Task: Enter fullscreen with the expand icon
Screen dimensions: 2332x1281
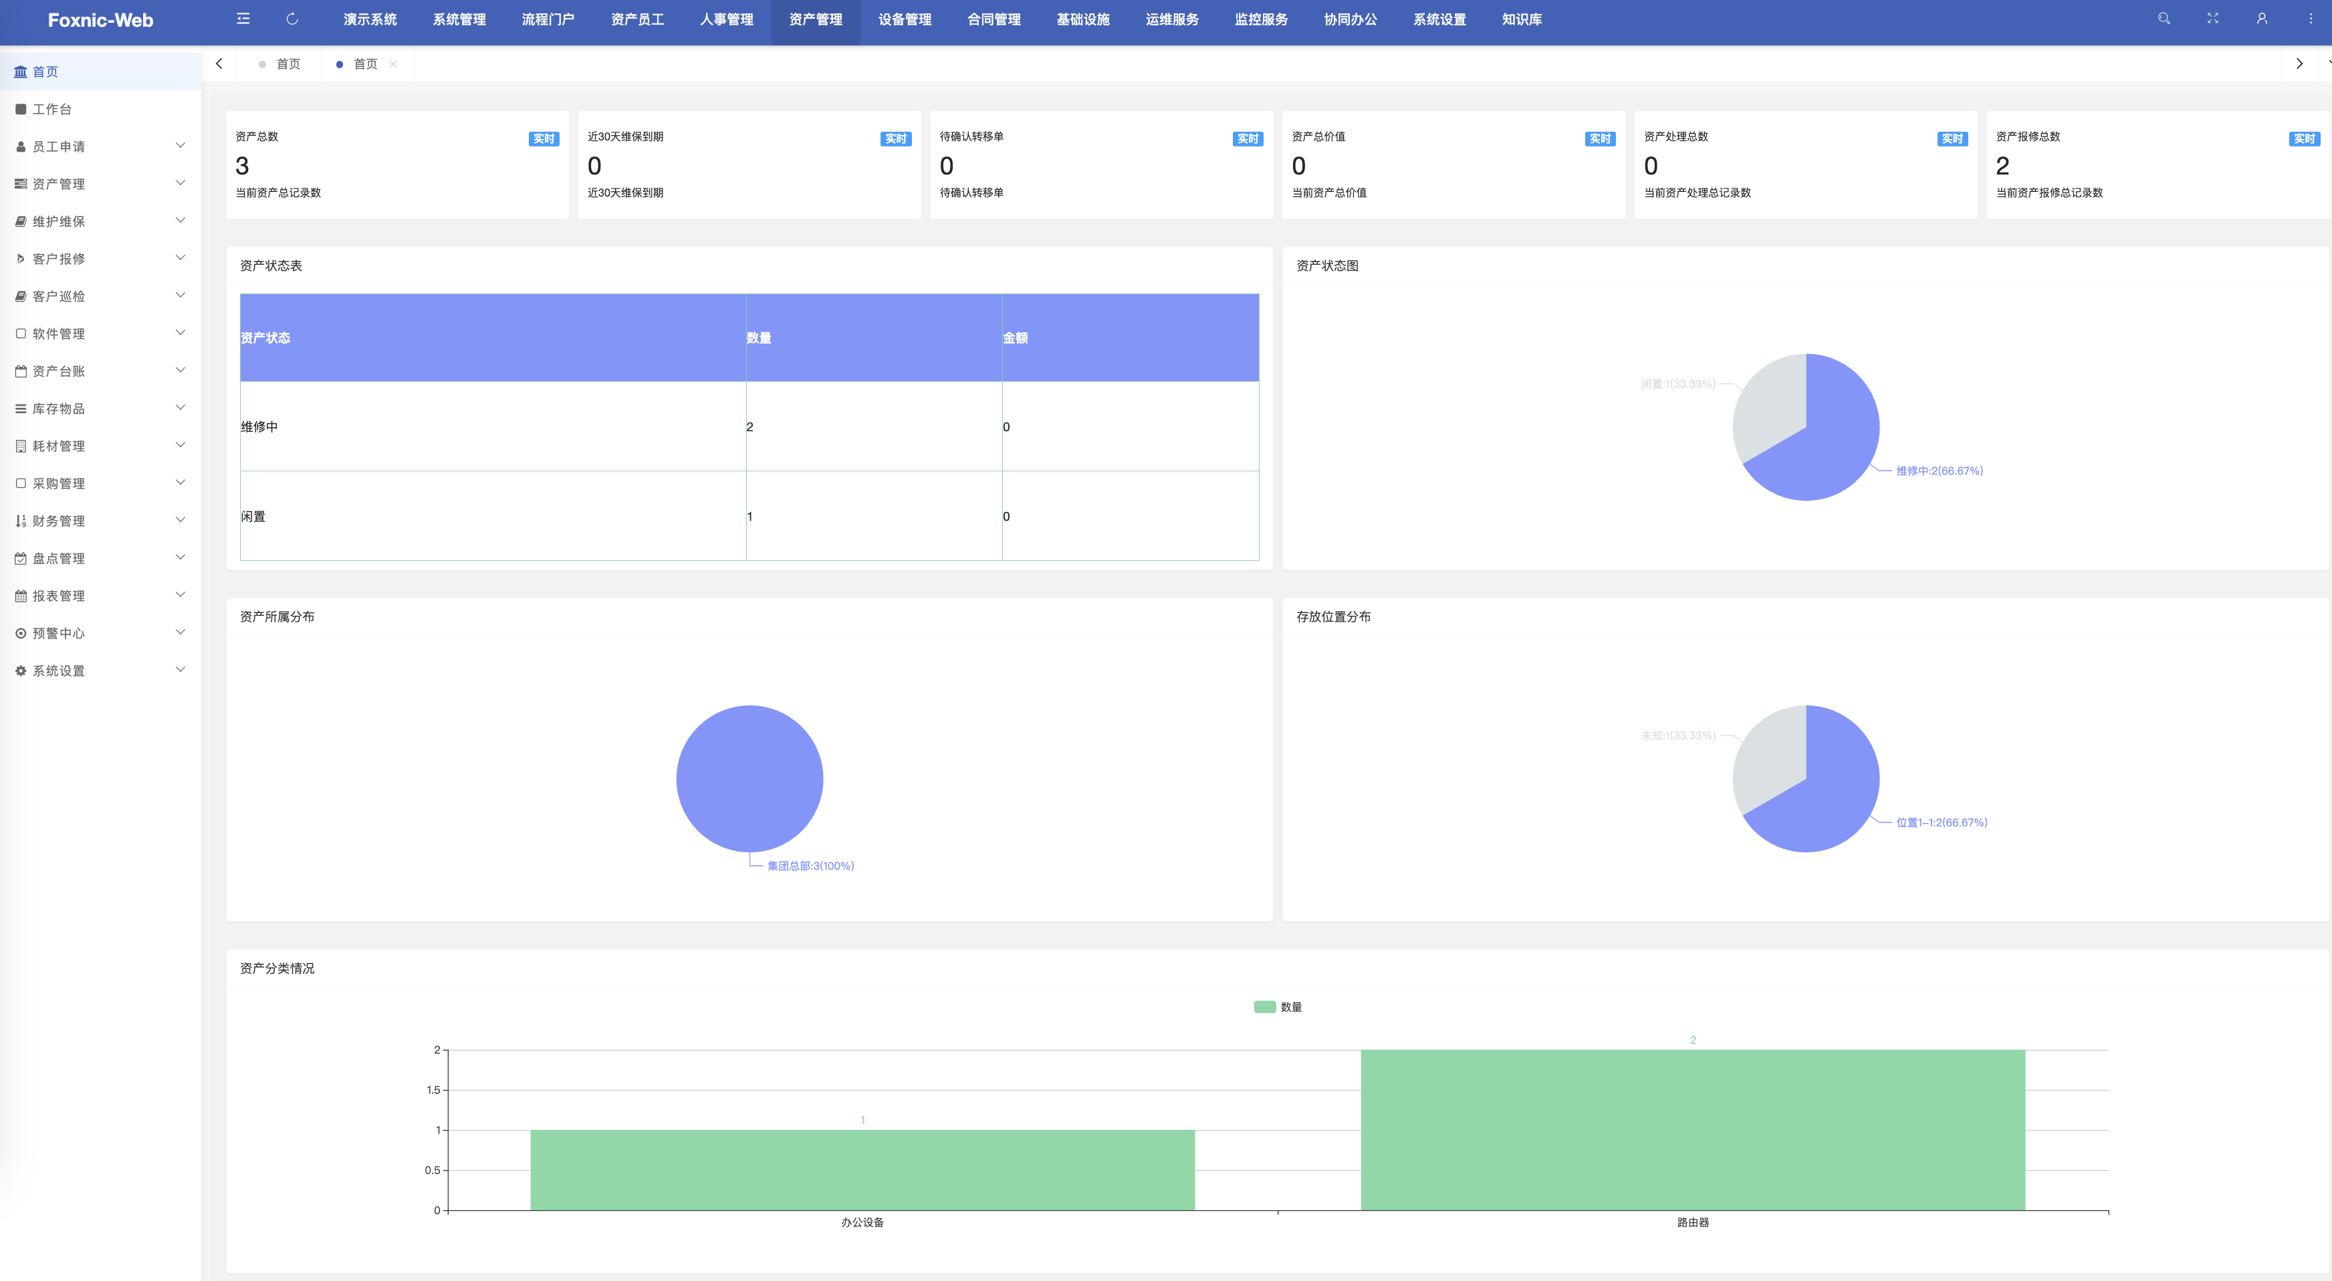Action: pos(2212,19)
